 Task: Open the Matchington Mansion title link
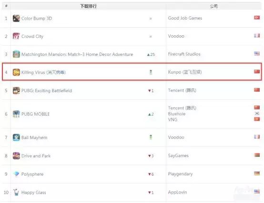point(77,54)
